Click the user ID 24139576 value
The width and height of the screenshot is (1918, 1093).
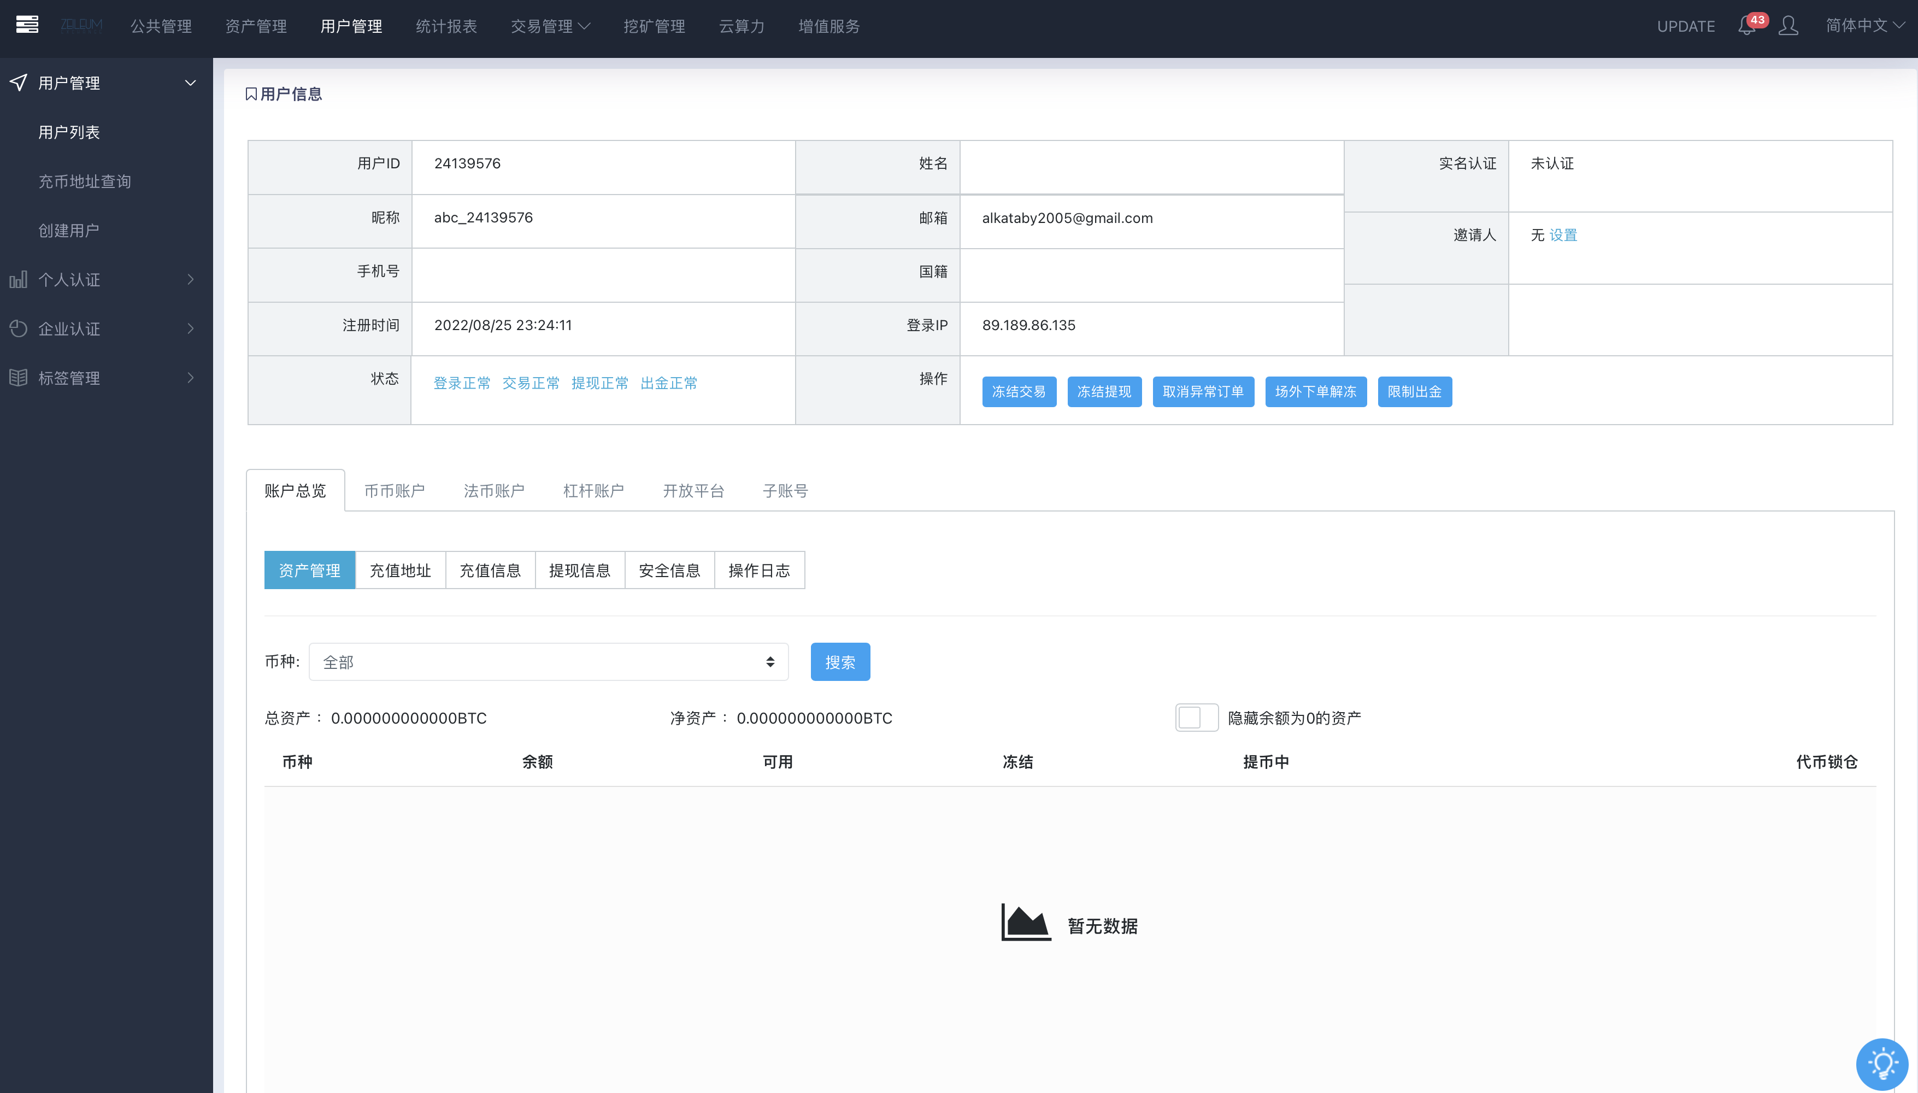click(x=468, y=163)
